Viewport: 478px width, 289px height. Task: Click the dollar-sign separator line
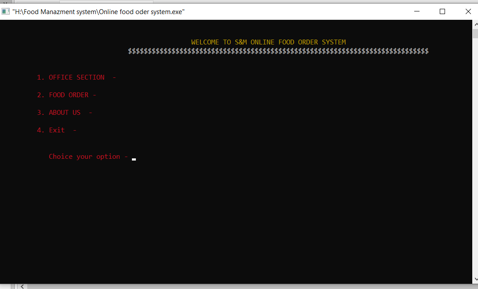(x=278, y=51)
